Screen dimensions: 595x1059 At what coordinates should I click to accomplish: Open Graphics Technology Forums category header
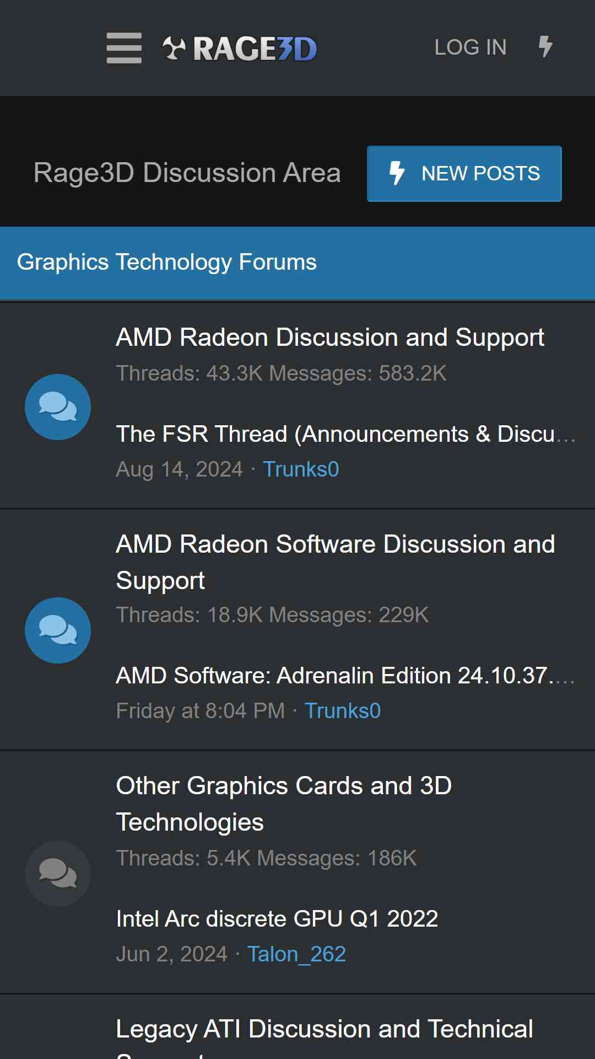coord(167,262)
